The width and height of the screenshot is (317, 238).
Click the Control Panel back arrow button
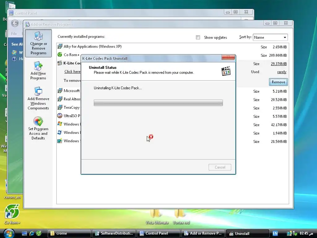pyautogui.click(x=15, y=23)
